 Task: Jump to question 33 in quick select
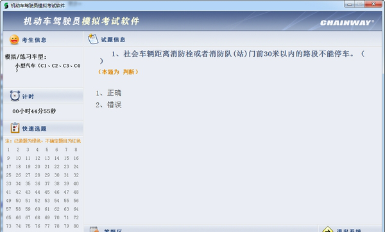coord(8,183)
